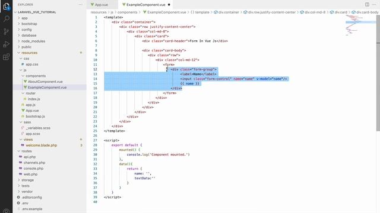Image resolution: width=380 pixels, height=213 pixels.
Task: Click the div.card breadcrumb
Action: (x=341, y=12)
